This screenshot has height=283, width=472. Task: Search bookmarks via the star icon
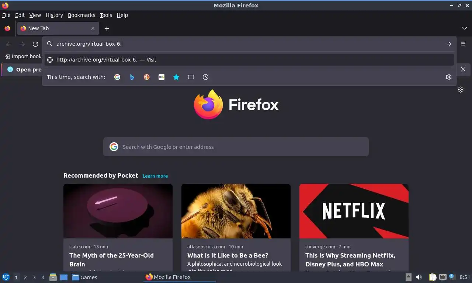(x=176, y=77)
